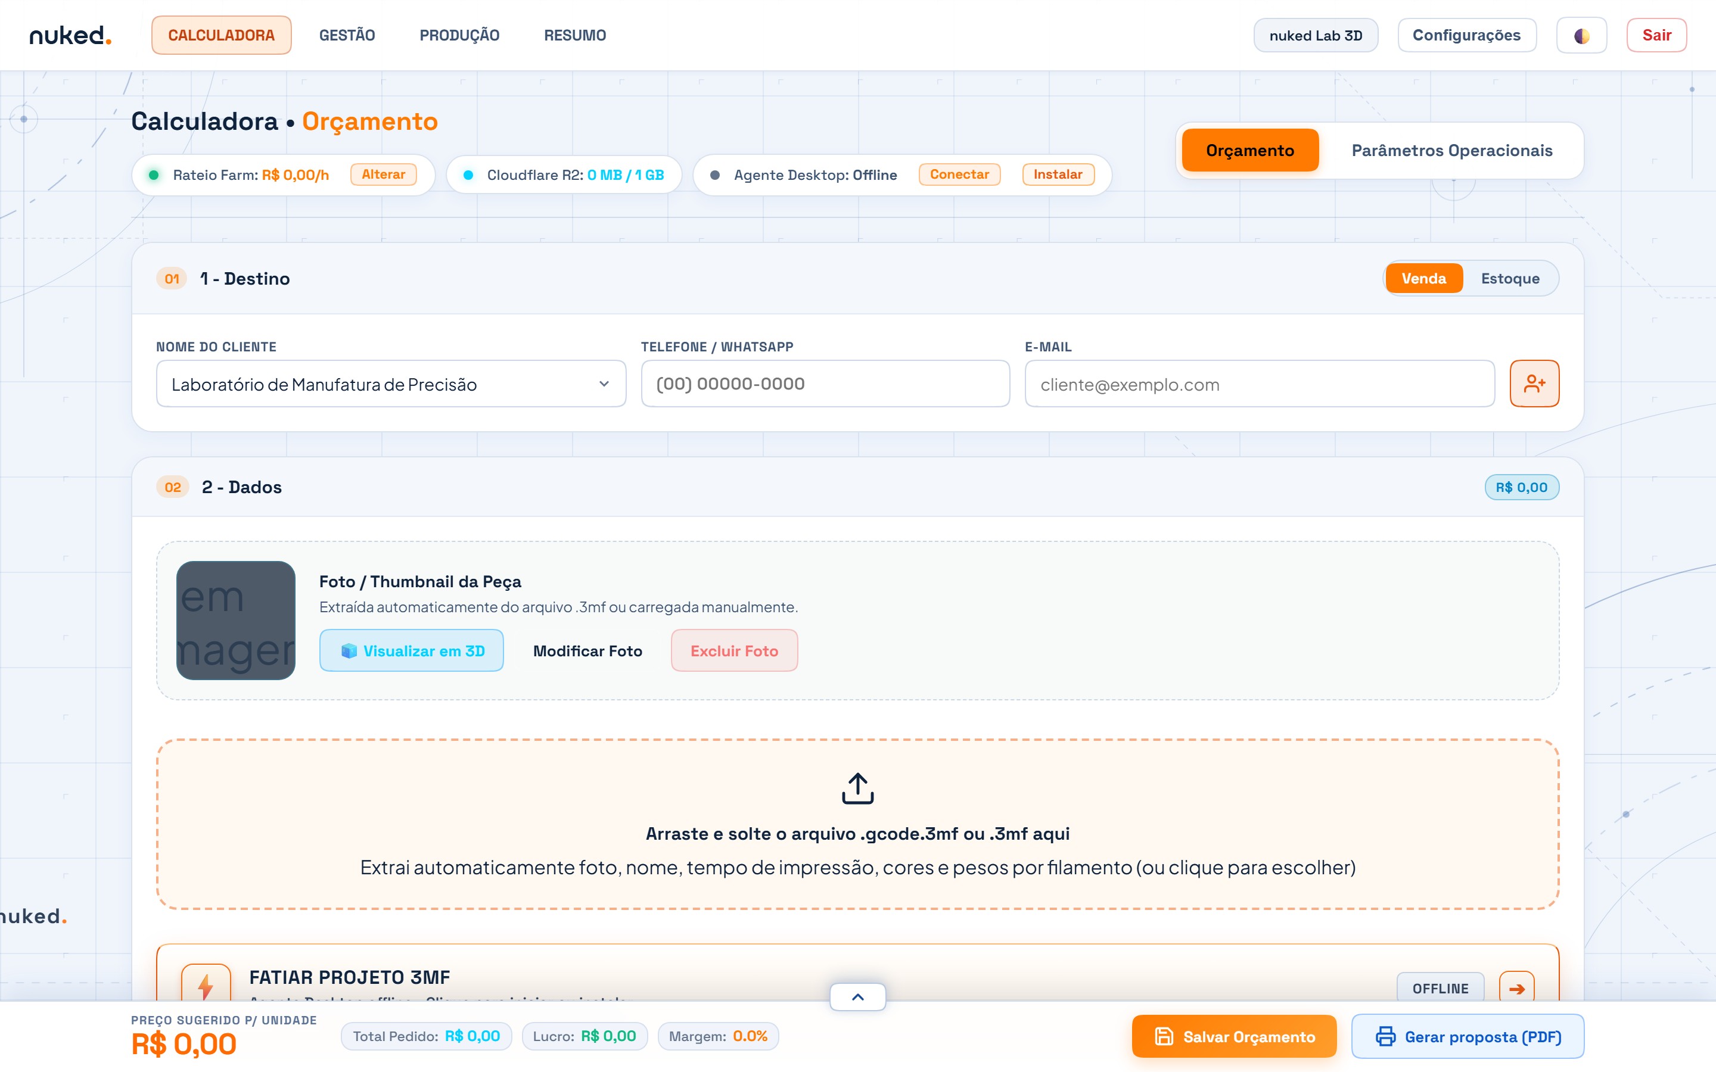1716x1072 pixels.
Task: Click Gerar proposta (PDF) button
Action: coord(1468,1036)
